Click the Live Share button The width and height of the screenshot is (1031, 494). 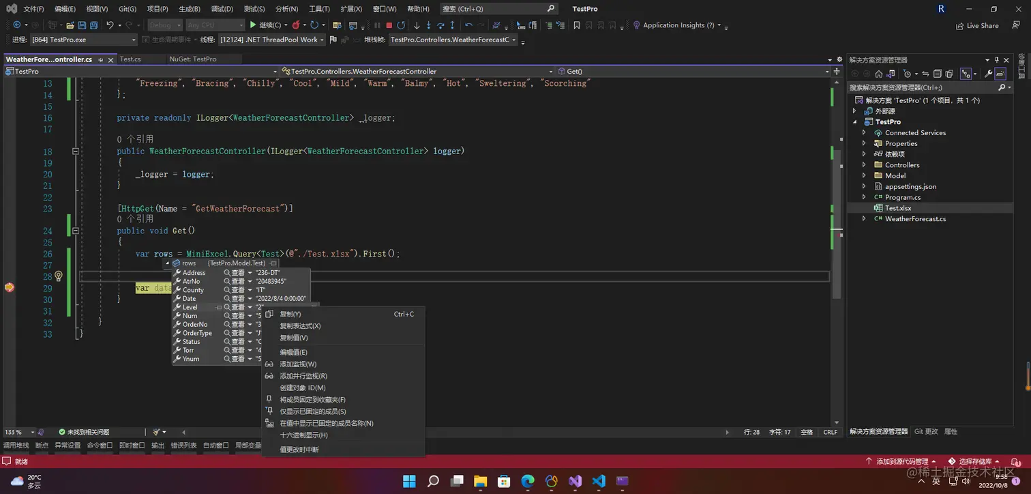pyautogui.click(x=977, y=26)
